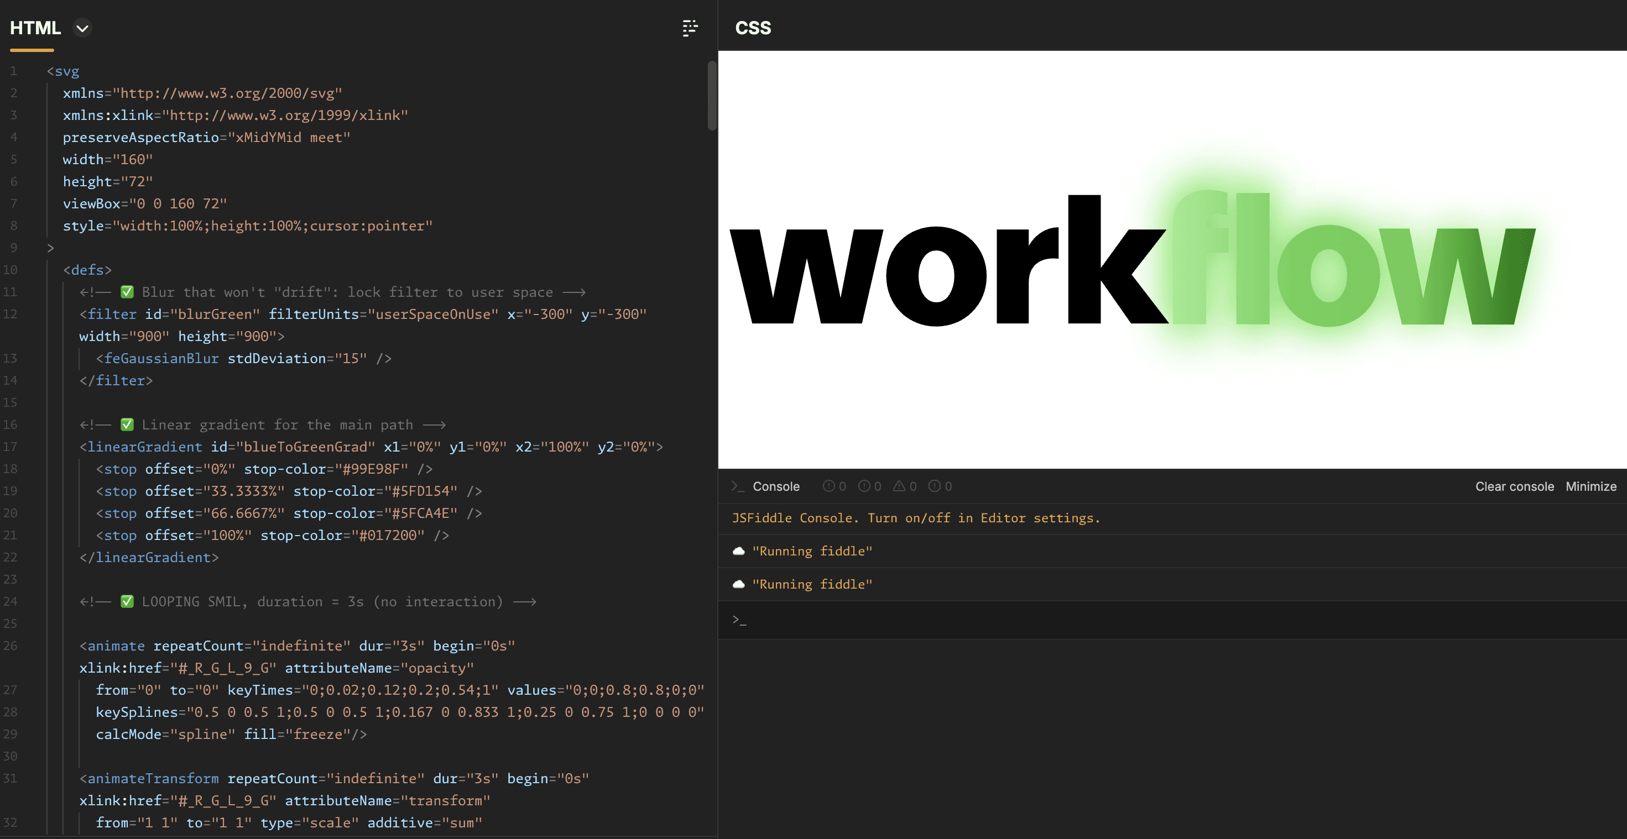Select the HTML panel title
Image resolution: width=1627 pixels, height=839 pixels.
(35, 28)
